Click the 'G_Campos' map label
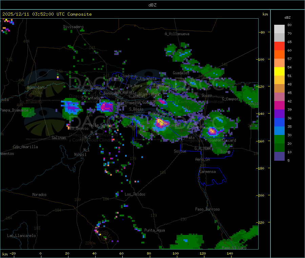 pos(230,99)
